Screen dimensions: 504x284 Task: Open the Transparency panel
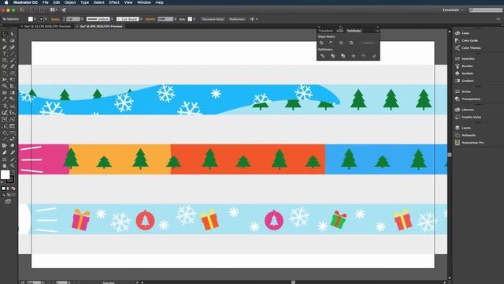468,99
